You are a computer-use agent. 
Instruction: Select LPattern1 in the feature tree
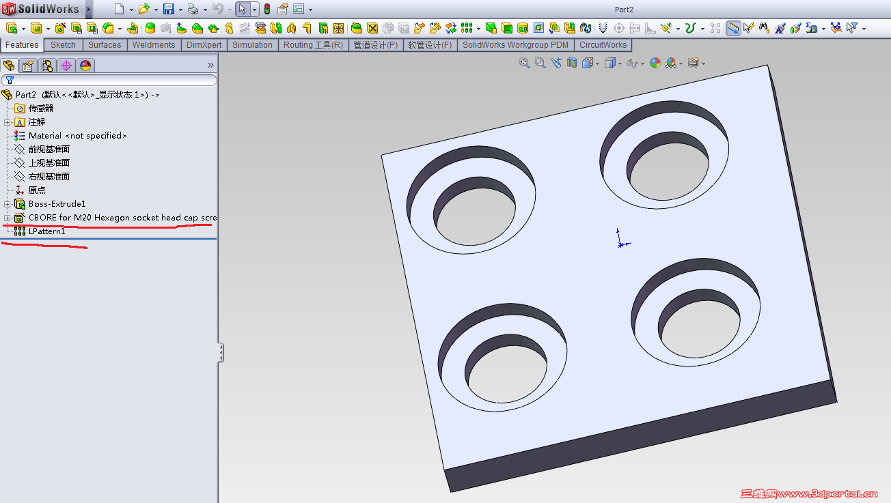47,231
